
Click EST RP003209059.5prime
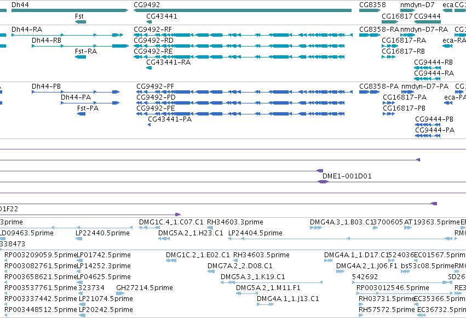pyautogui.click(x=5, y=261)
